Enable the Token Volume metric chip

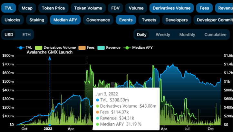pos(88,8)
